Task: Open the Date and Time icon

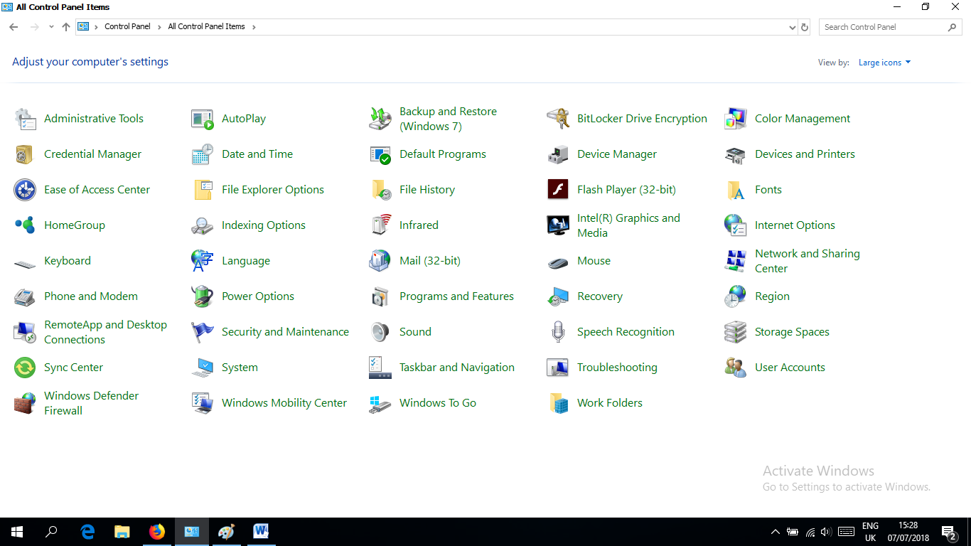Action: pyautogui.click(x=203, y=154)
